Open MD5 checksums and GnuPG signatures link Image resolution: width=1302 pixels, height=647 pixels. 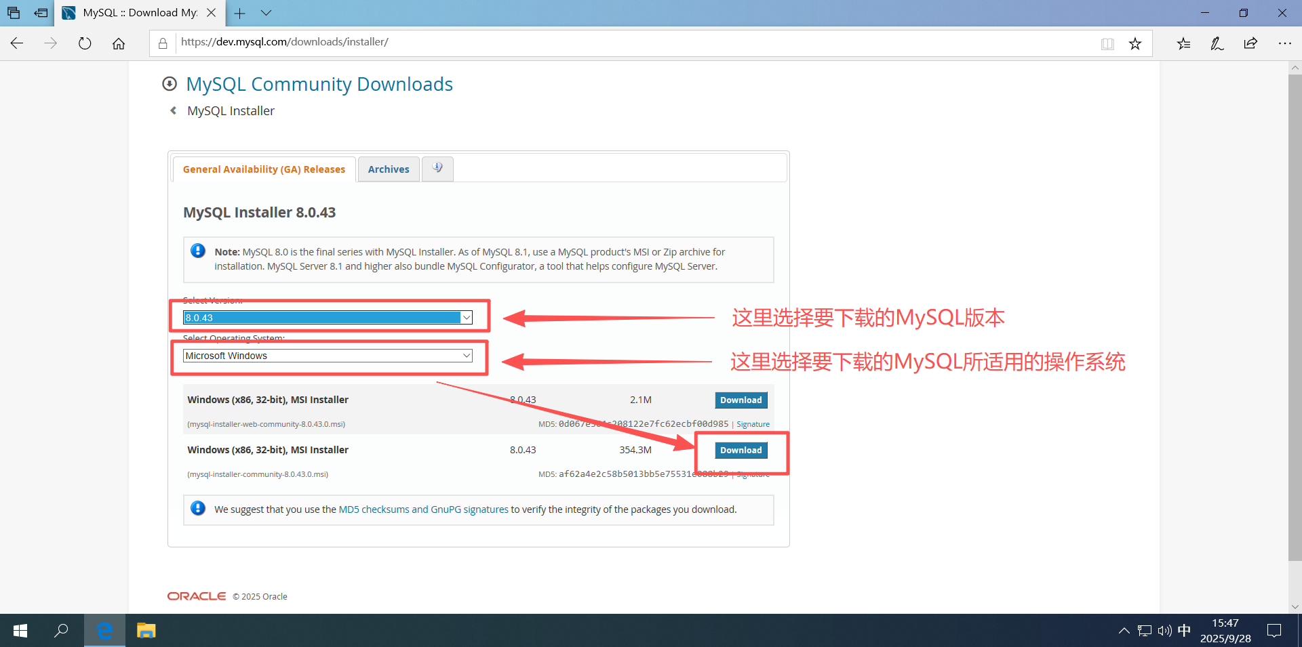(423, 509)
